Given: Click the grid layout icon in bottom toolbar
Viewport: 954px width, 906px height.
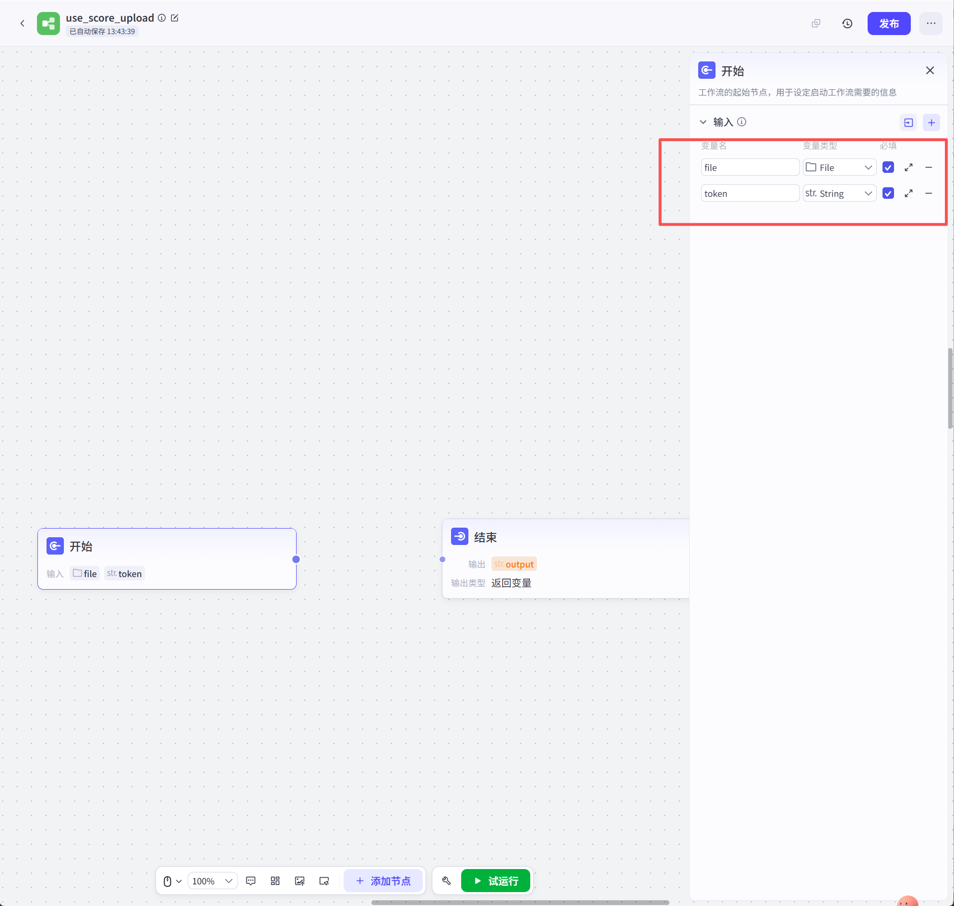Looking at the screenshot, I should pos(275,881).
